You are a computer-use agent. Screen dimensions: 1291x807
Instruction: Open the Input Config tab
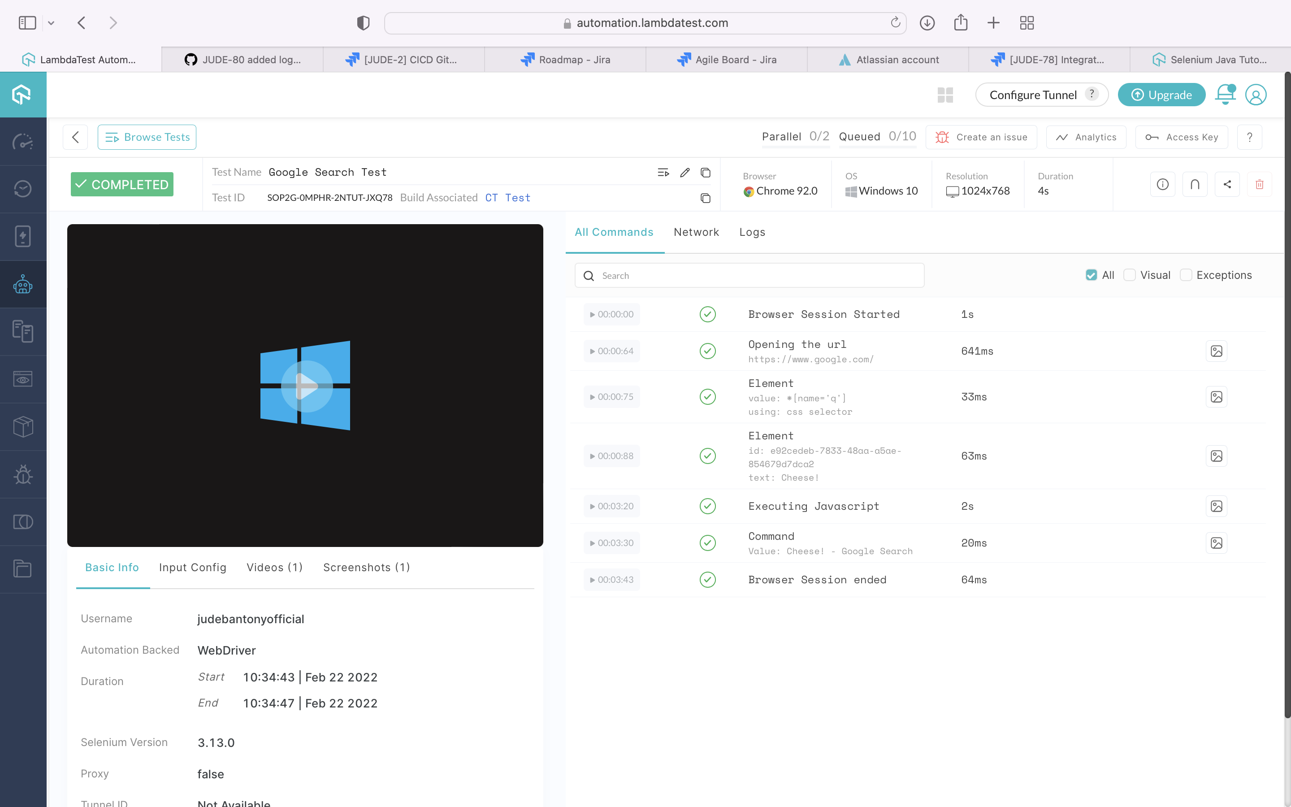click(193, 567)
